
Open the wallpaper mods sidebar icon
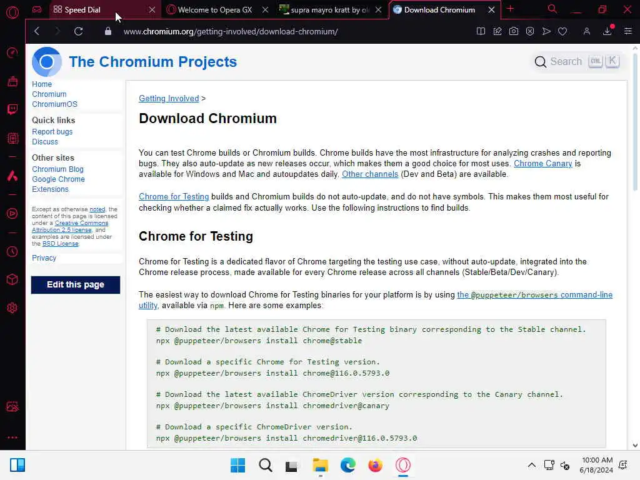tap(12, 406)
